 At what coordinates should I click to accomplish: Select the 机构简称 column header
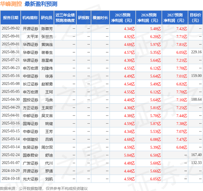[x=30, y=18]
